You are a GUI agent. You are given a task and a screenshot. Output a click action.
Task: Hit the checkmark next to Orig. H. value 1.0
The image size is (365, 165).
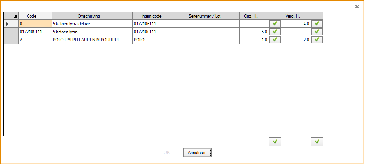pyautogui.click(x=275, y=40)
